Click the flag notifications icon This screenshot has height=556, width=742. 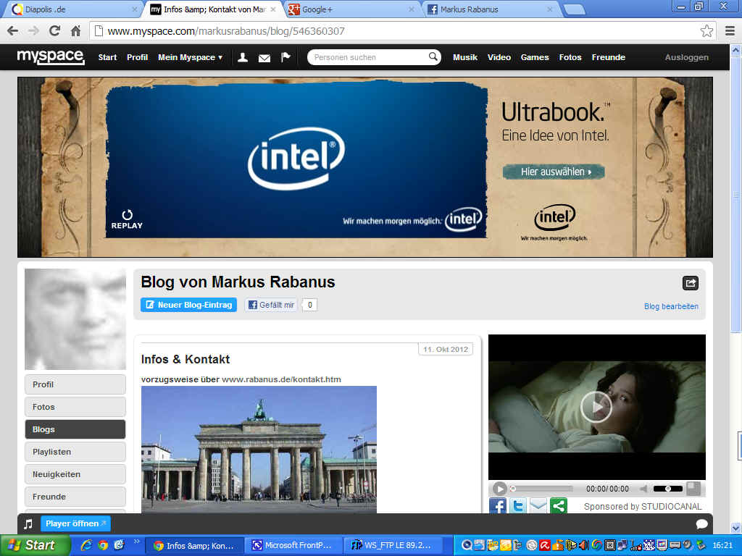(285, 57)
